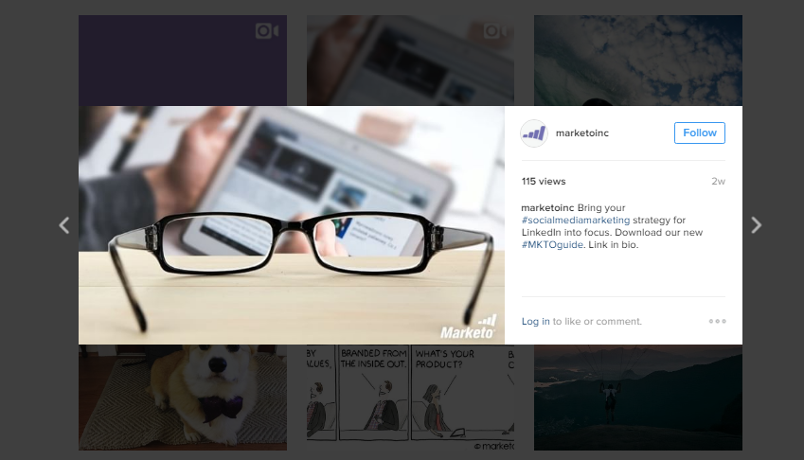This screenshot has height=460, width=804.
Task: Go to the next post arrow
Action: [x=757, y=225]
